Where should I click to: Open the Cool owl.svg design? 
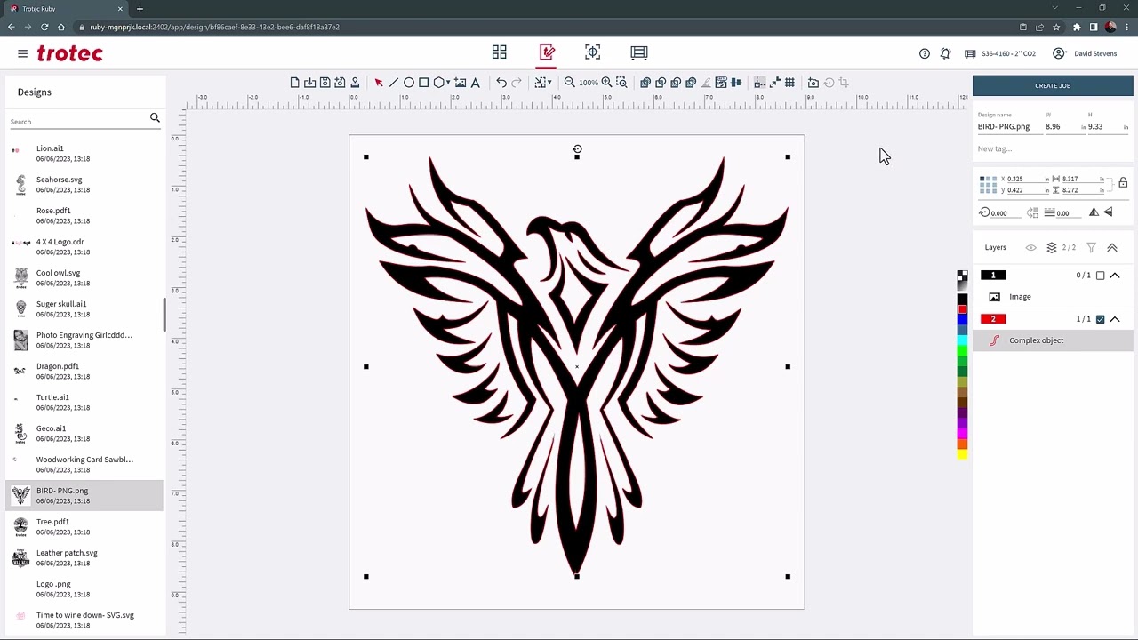[x=84, y=278]
